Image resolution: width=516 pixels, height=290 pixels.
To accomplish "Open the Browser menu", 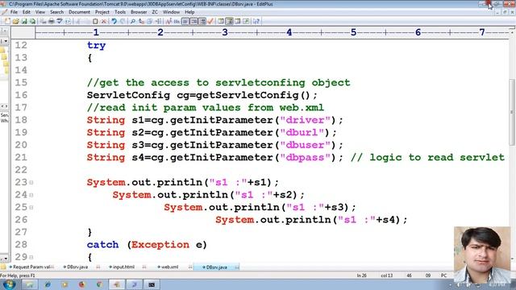I will pyautogui.click(x=139, y=12).
